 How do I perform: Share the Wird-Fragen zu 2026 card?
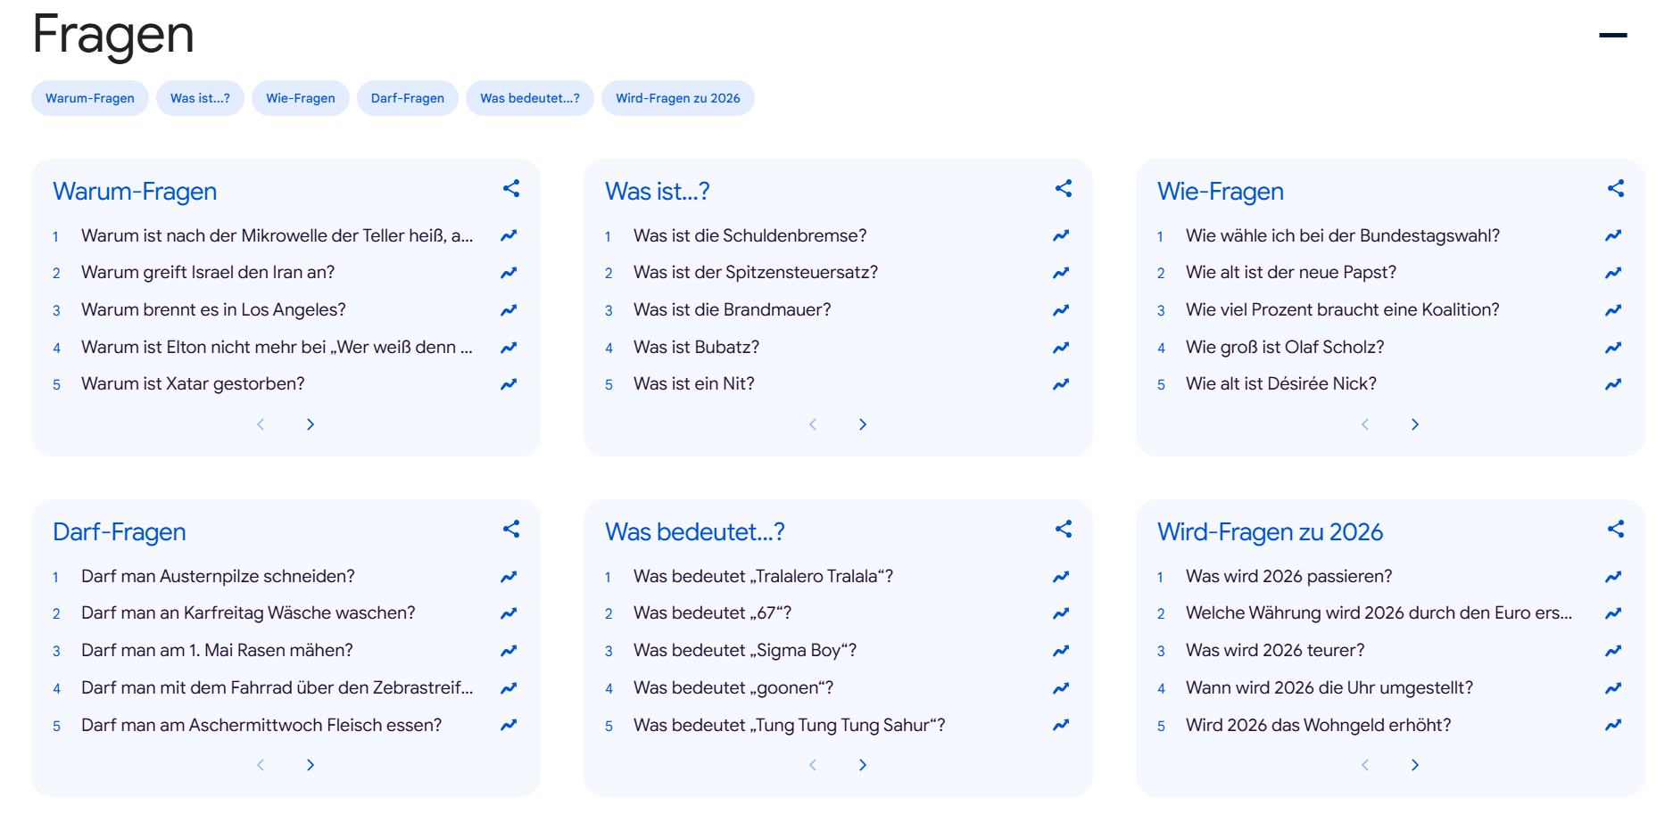(1615, 529)
